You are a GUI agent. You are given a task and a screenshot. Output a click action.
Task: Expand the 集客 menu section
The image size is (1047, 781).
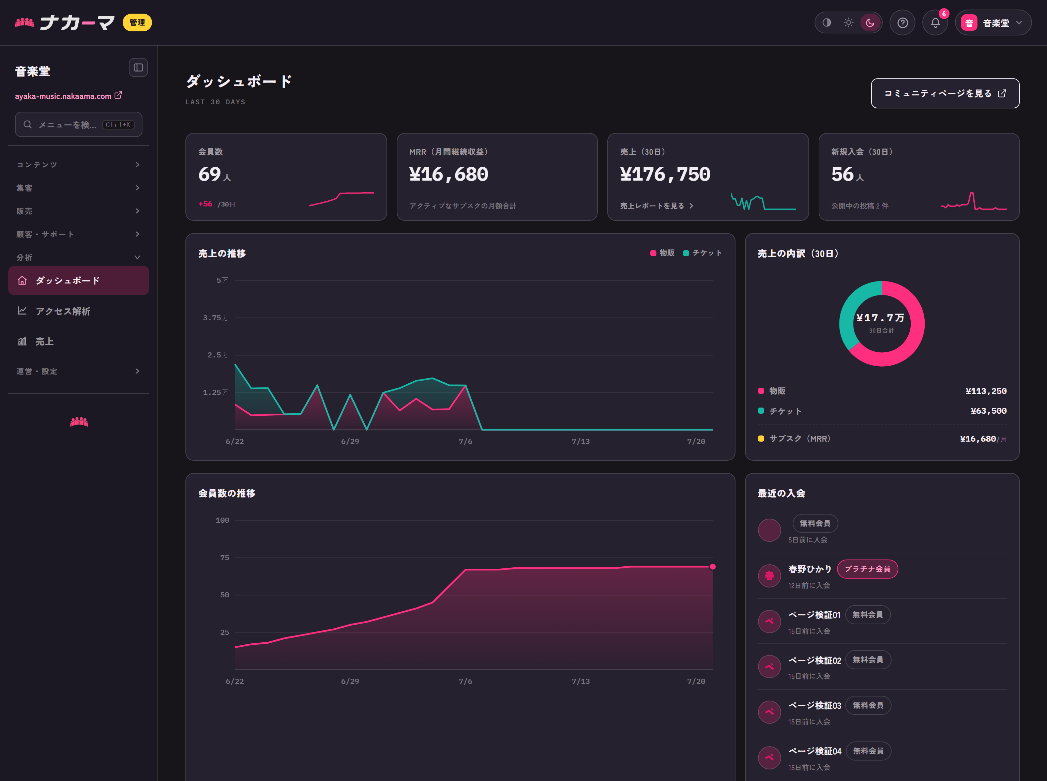click(78, 188)
